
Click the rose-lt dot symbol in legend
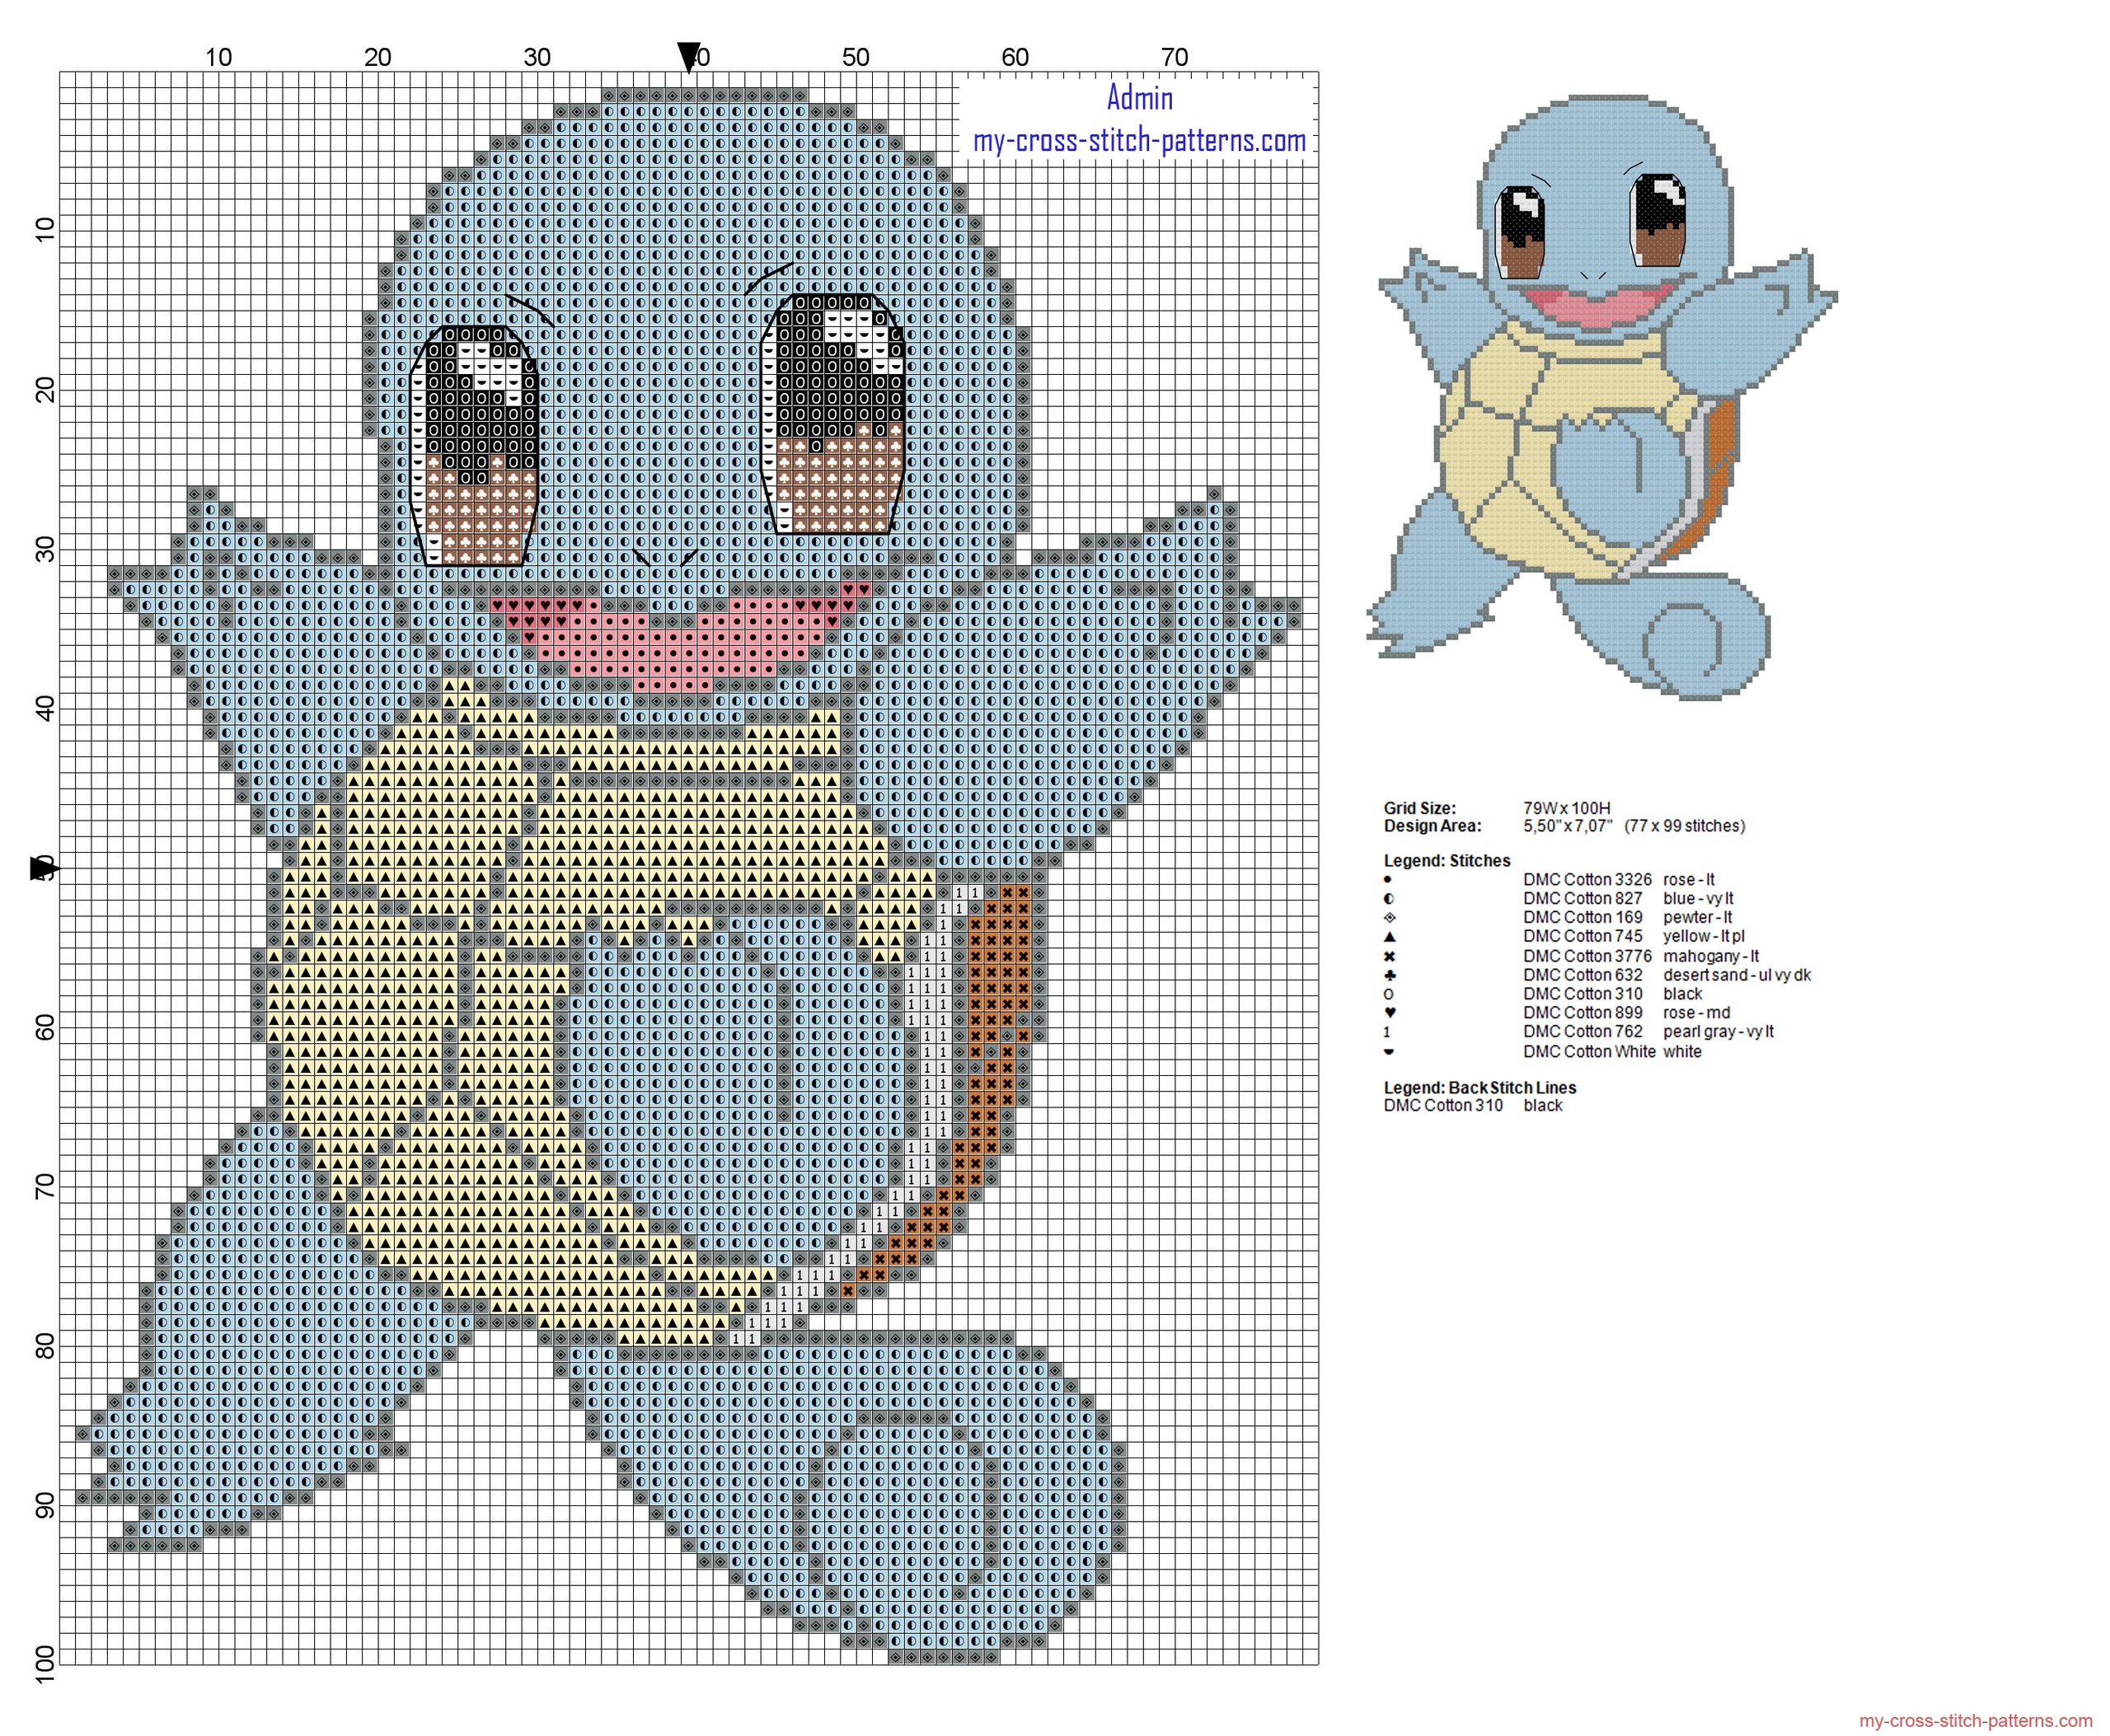click(x=1388, y=880)
